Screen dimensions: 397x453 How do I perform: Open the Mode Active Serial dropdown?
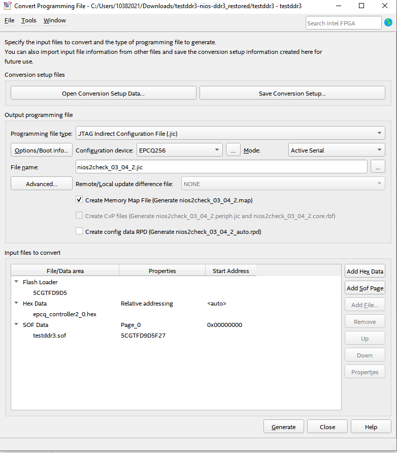(x=337, y=150)
